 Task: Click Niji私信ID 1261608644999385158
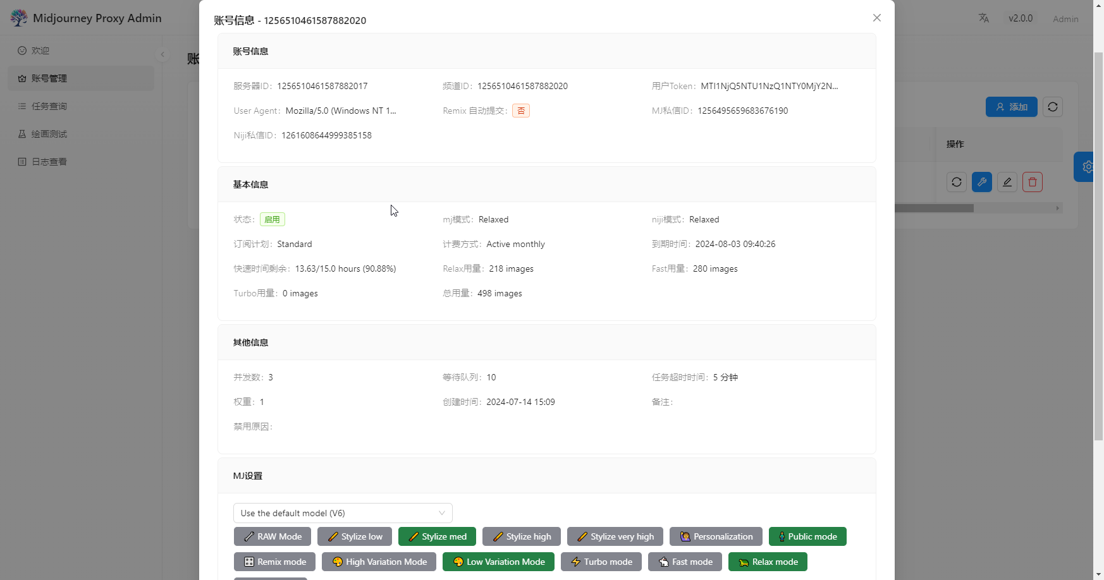[x=326, y=135]
